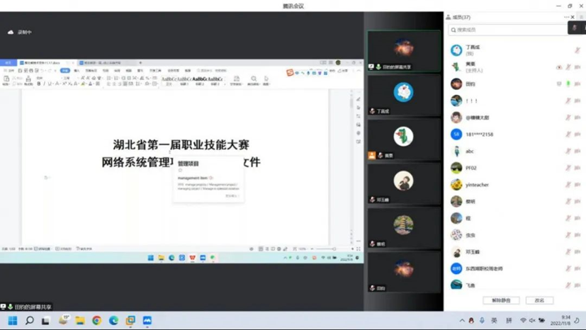Click the Windows search taskbar icon
Screen dimensions: 586x330
coord(30,321)
